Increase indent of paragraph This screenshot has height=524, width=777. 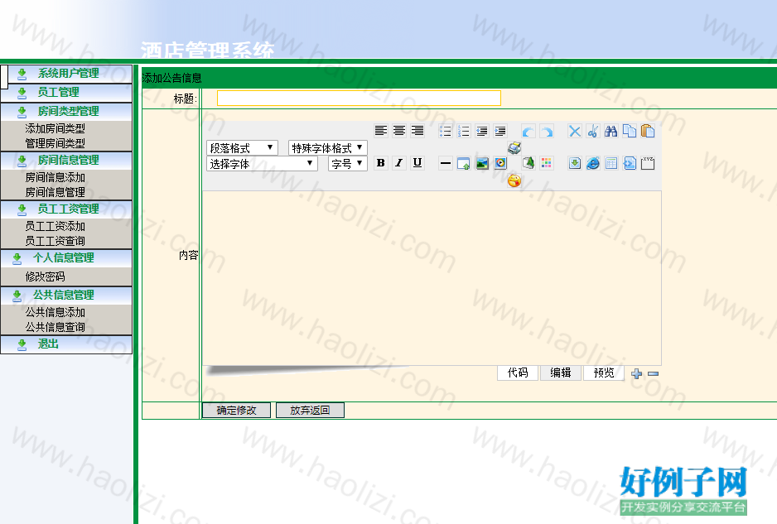(500, 131)
